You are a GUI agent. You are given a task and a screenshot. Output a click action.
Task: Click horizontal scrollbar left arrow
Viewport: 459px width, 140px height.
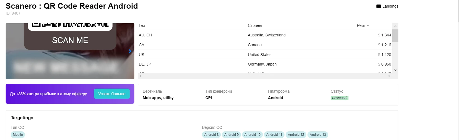tap(141, 76)
